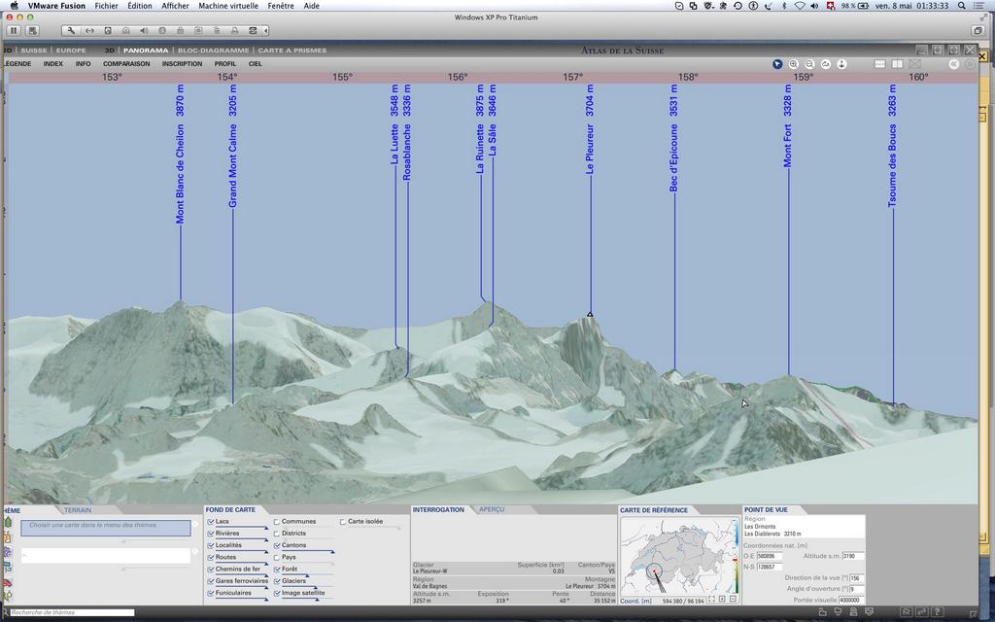
Task: Open the PROFIL function
Action: click(x=225, y=64)
